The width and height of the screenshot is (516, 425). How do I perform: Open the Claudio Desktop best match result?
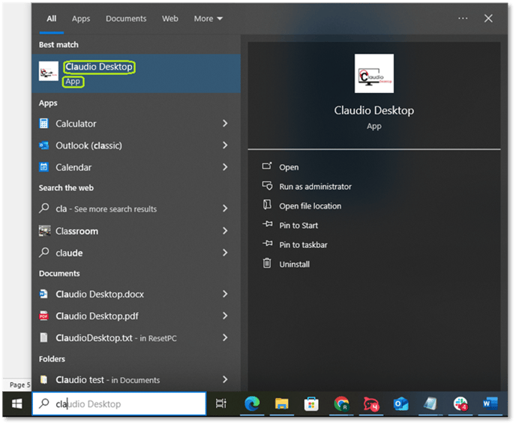(136, 73)
